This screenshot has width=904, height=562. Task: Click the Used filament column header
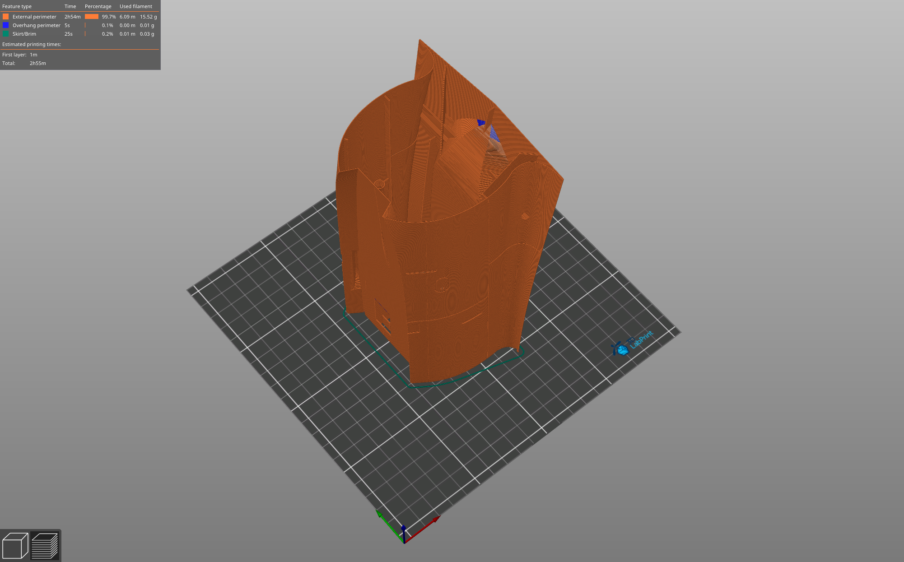pyautogui.click(x=135, y=6)
